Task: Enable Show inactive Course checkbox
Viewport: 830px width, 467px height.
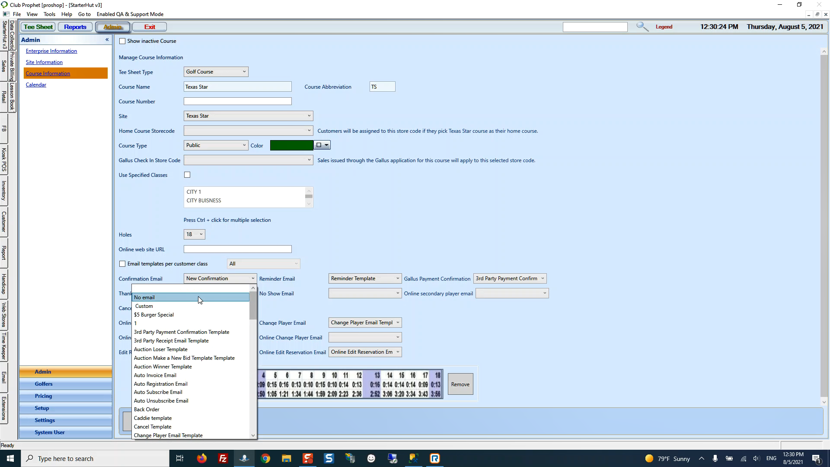Action: (122, 41)
